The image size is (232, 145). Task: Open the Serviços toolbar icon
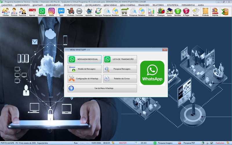[x=98, y=12]
